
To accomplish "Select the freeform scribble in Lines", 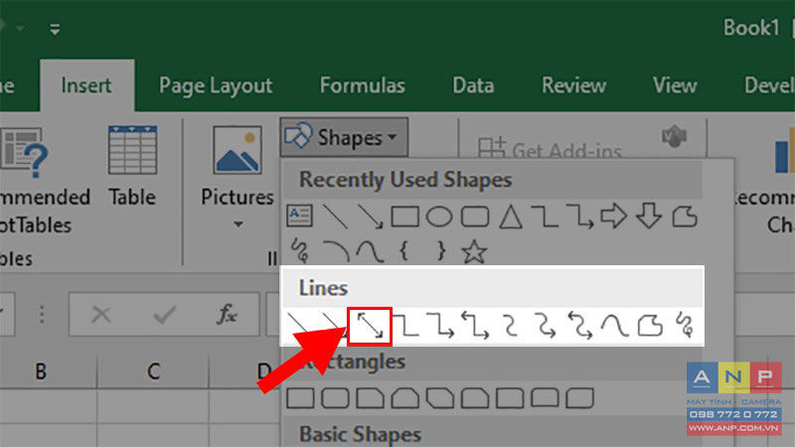I will (685, 326).
